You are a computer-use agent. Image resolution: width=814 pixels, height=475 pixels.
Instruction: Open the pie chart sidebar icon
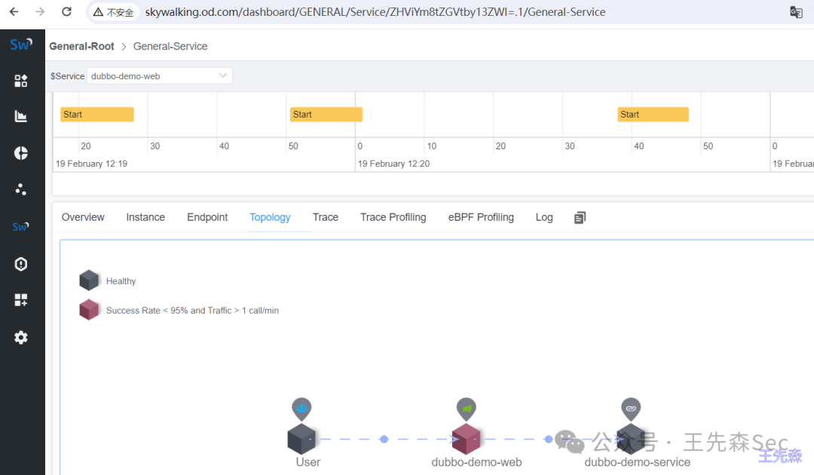21,153
